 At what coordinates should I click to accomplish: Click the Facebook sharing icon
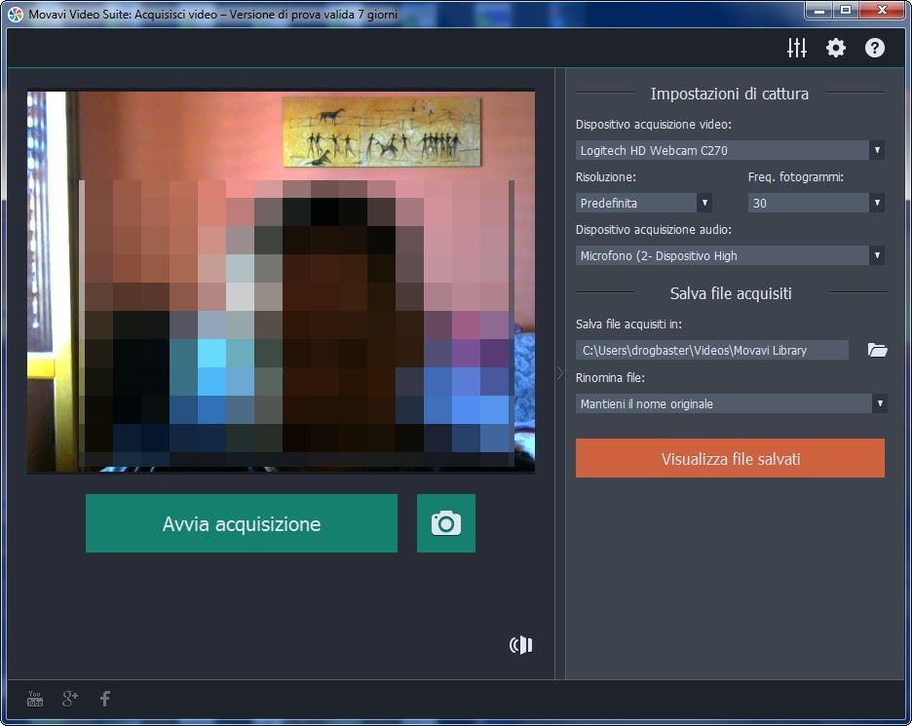pyautogui.click(x=104, y=698)
